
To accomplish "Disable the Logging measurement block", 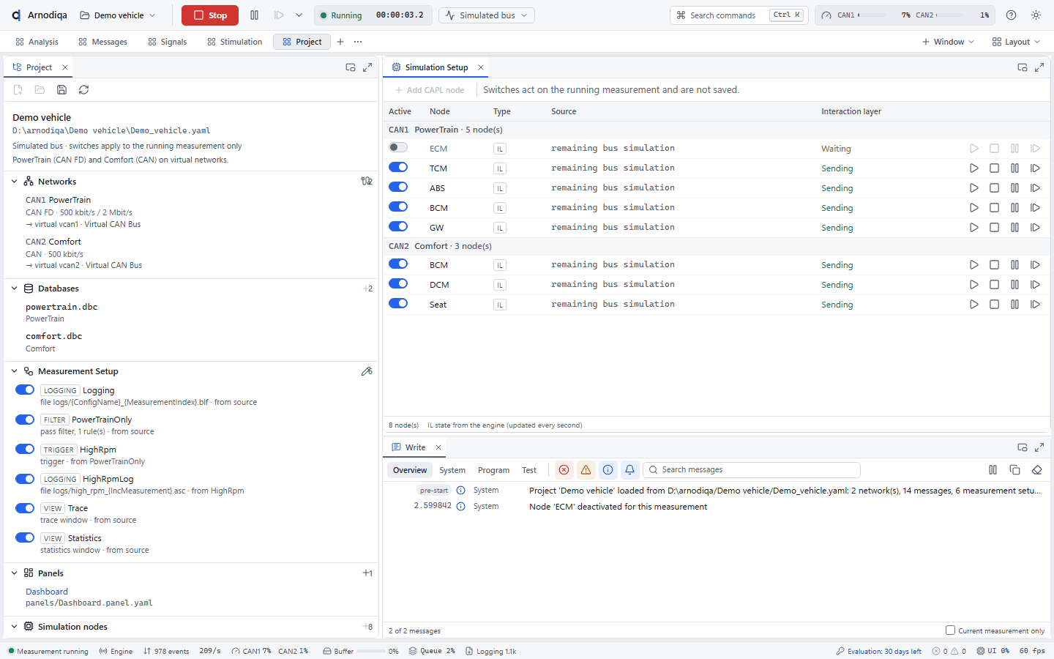I will (x=25, y=390).
